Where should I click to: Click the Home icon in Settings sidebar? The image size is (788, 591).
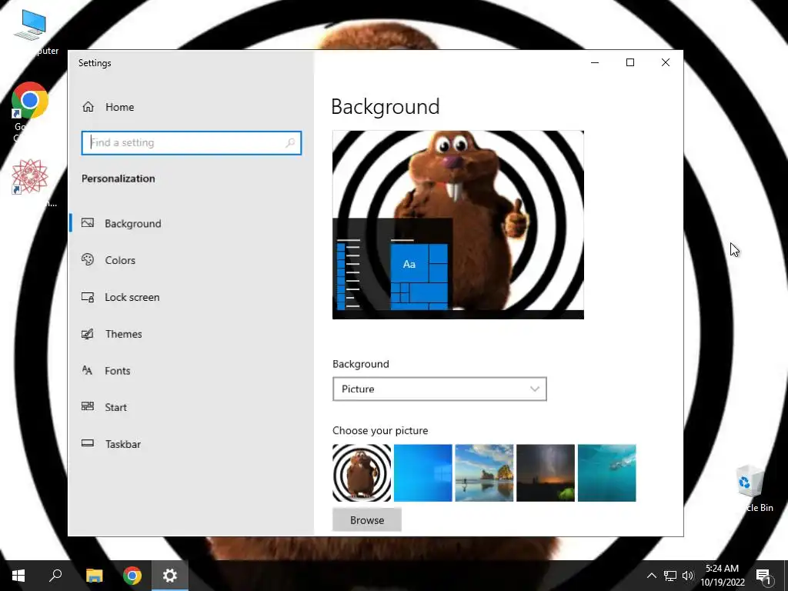[88, 106]
